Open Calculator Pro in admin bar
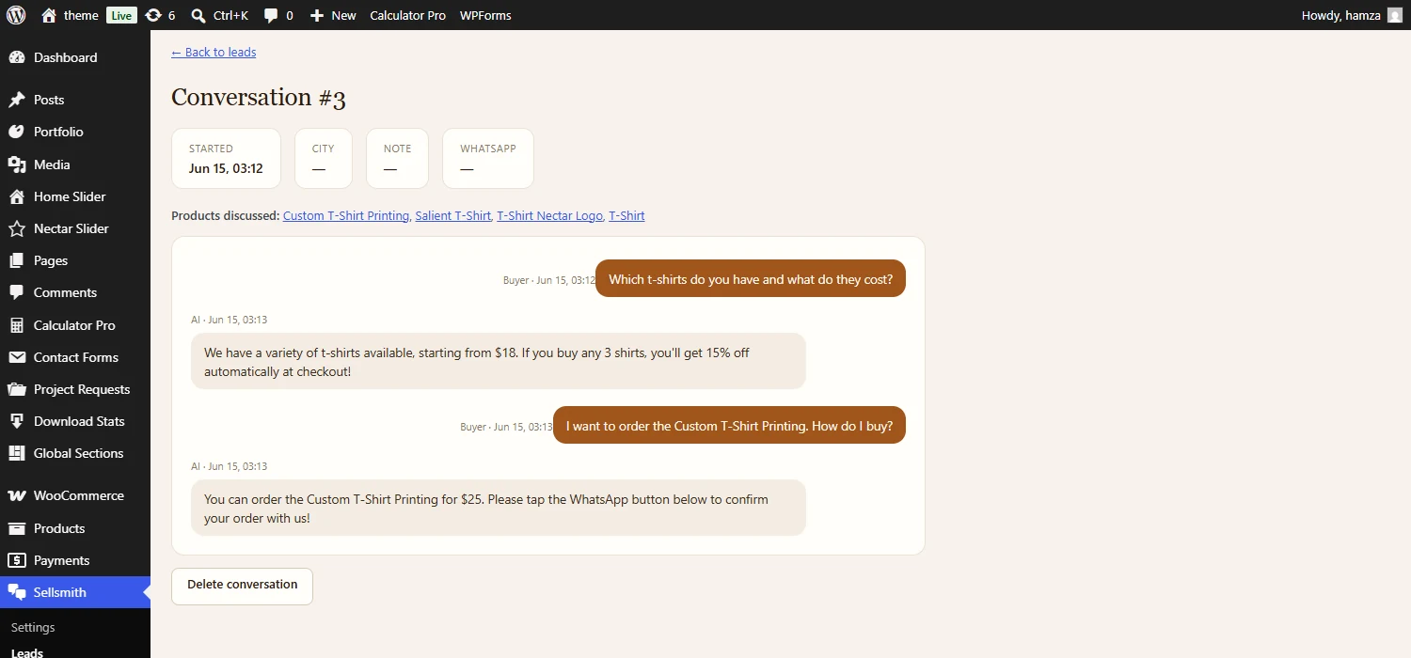This screenshot has width=1411, height=658. click(408, 15)
